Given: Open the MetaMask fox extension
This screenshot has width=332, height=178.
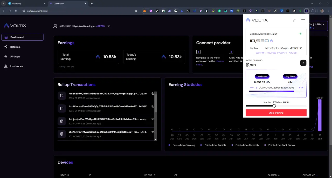Looking at the screenshot, I should click(145, 11).
